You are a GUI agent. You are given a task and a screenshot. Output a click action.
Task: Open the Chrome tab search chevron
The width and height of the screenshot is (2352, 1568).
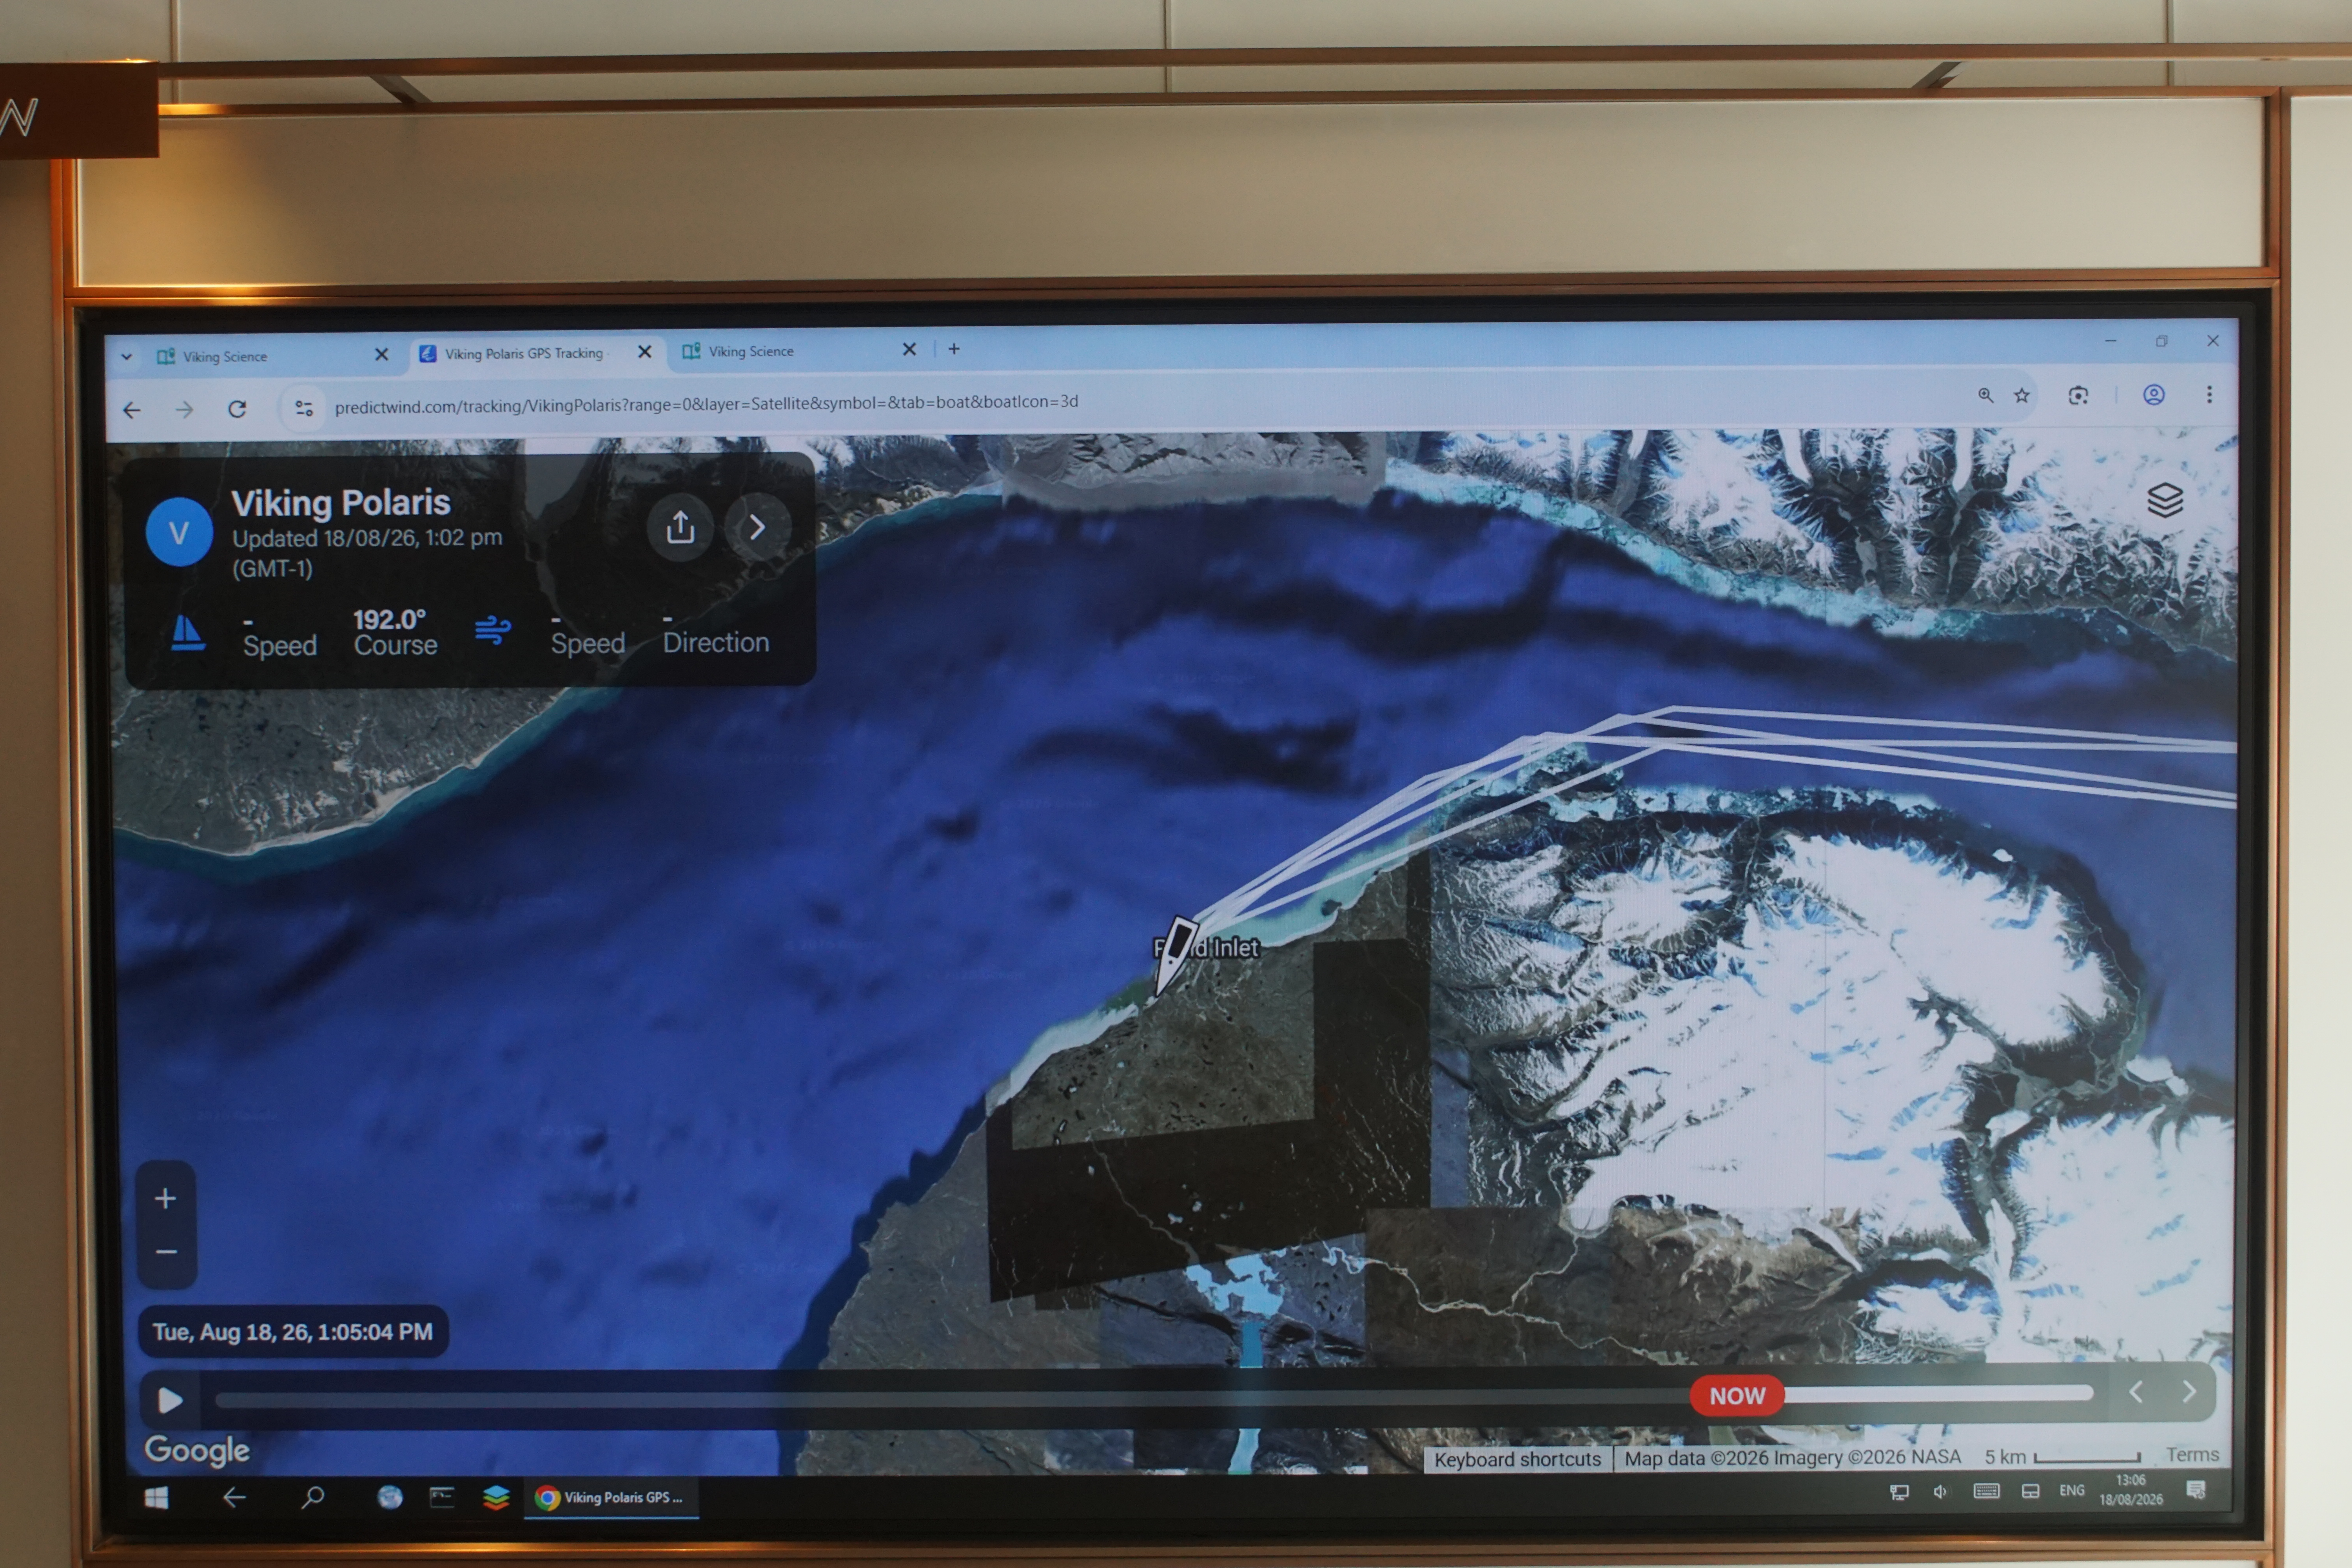(126, 357)
